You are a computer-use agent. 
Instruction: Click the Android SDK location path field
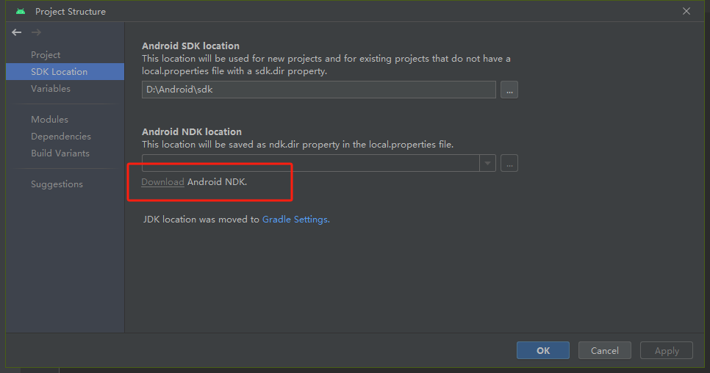pyautogui.click(x=318, y=90)
